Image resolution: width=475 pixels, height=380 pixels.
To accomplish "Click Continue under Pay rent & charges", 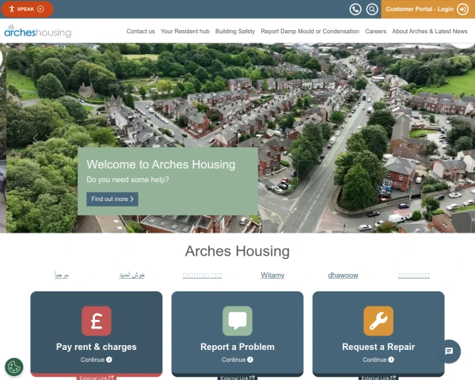I will [97, 359].
